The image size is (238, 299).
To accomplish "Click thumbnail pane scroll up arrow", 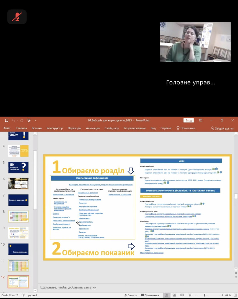I will coord(35,134).
